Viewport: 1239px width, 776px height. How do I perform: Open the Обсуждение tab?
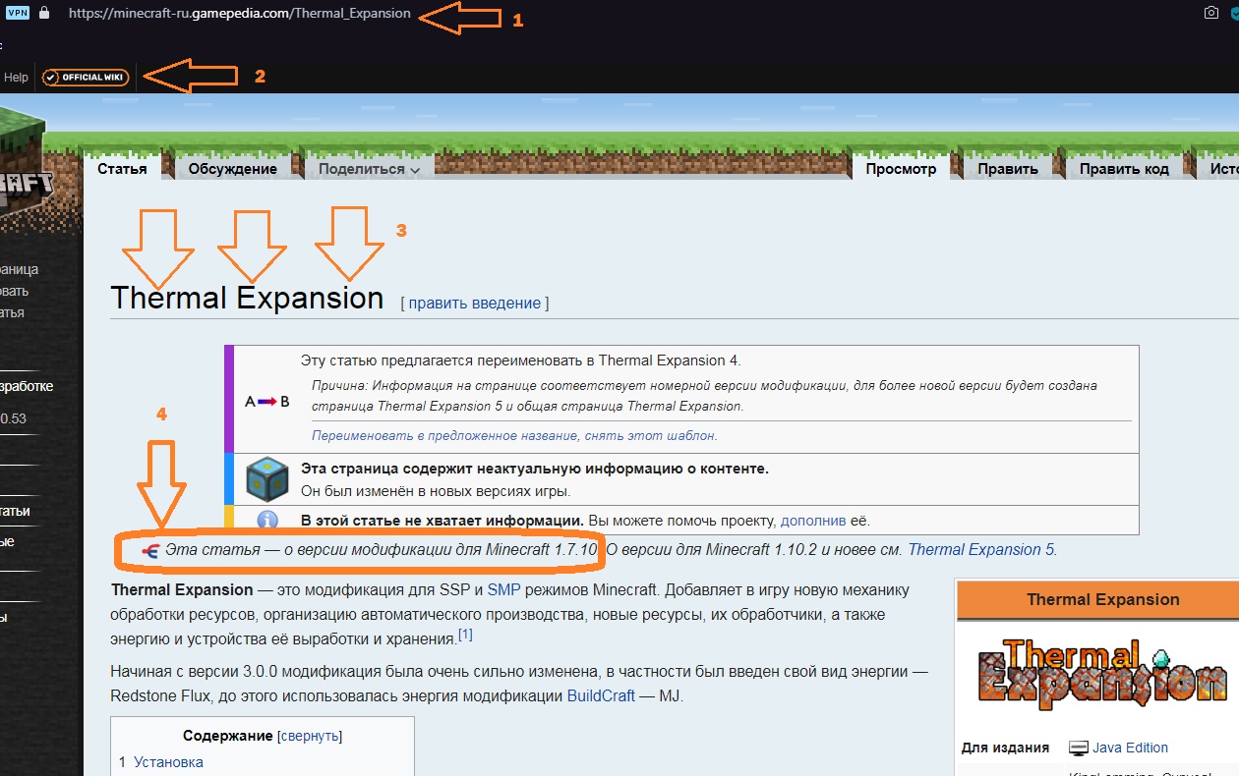[233, 169]
